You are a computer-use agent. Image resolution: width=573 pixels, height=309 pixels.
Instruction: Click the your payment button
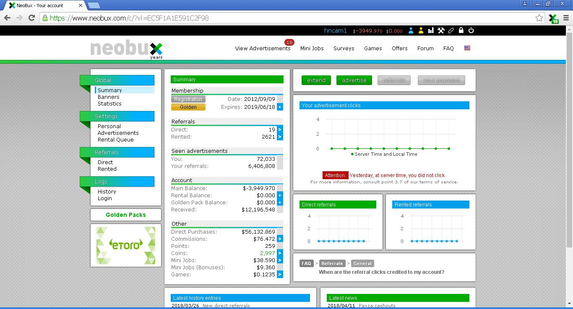pos(441,80)
